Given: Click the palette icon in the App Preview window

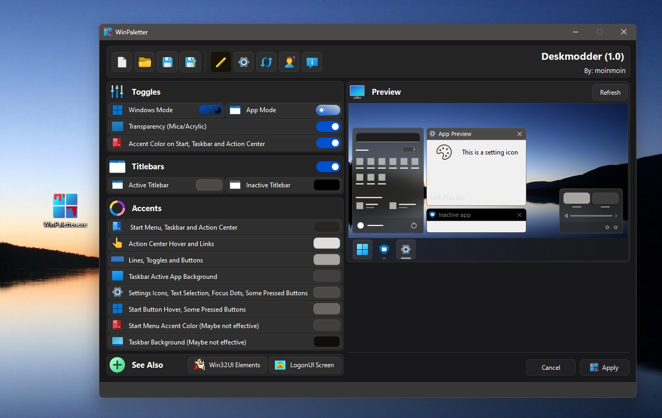Looking at the screenshot, I should [x=444, y=152].
